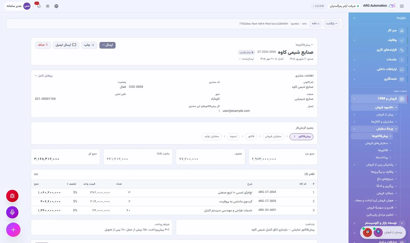Click product code ARG-CT-3004
Image resolution: width=410 pixels, height=243 pixels.
[267, 192]
